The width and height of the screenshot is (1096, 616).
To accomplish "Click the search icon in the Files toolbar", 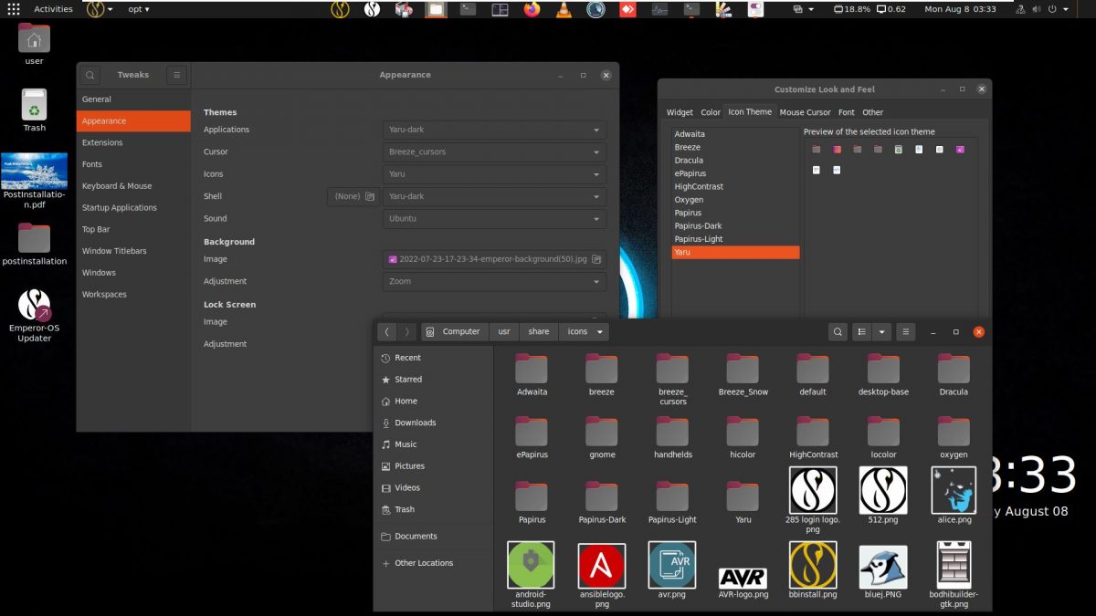I will (838, 331).
